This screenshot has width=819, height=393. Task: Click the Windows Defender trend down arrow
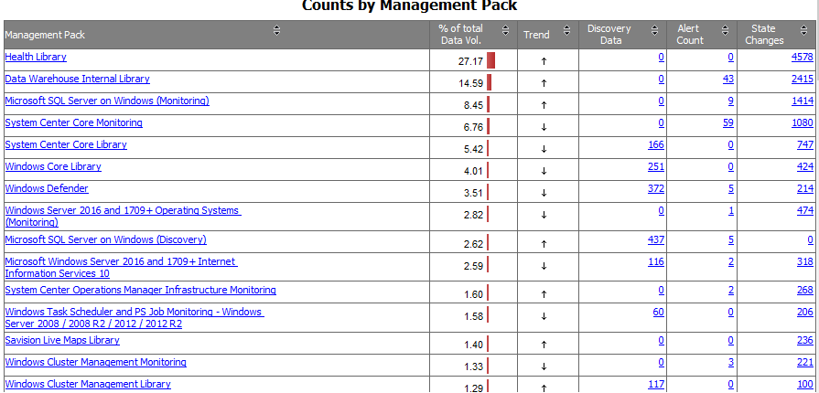tap(544, 193)
